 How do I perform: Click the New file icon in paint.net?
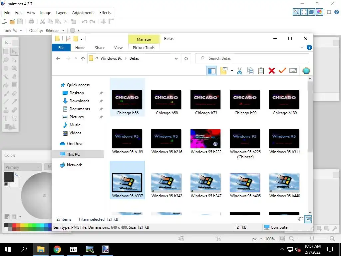pos(4,21)
